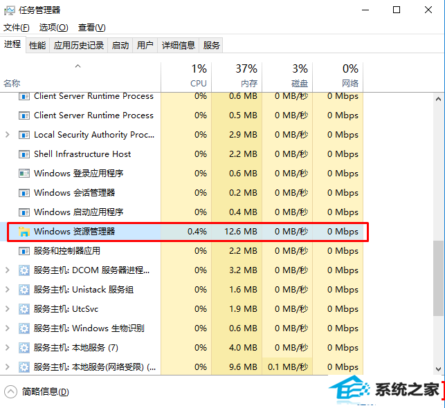445x408 pixels.
Task: Click the 12.6 MB memory cell
Action: pos(237,232)
